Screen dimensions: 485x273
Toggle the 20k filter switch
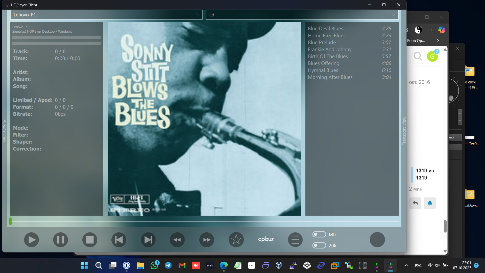(319, 245)
